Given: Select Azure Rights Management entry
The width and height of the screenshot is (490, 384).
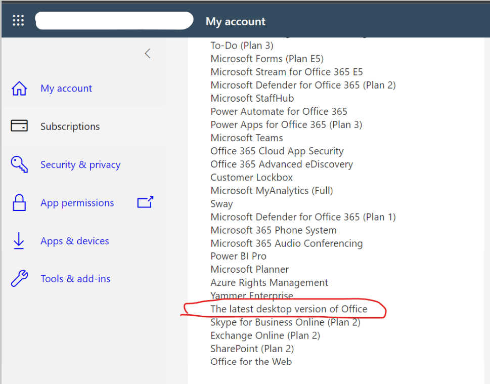Looking at the screenshot, I should 269,283.
